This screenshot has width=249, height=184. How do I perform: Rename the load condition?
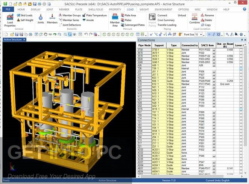tap(207, 15)
